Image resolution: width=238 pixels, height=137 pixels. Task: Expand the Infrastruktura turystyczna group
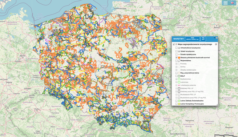tap(179, 48)
